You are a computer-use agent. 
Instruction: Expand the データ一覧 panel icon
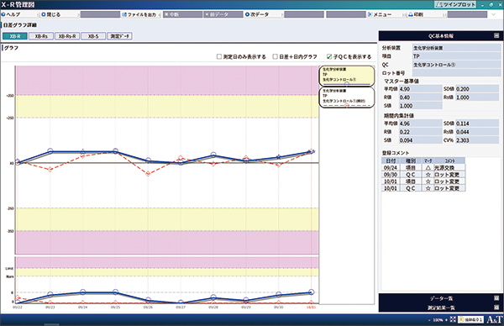click(496, 298)
